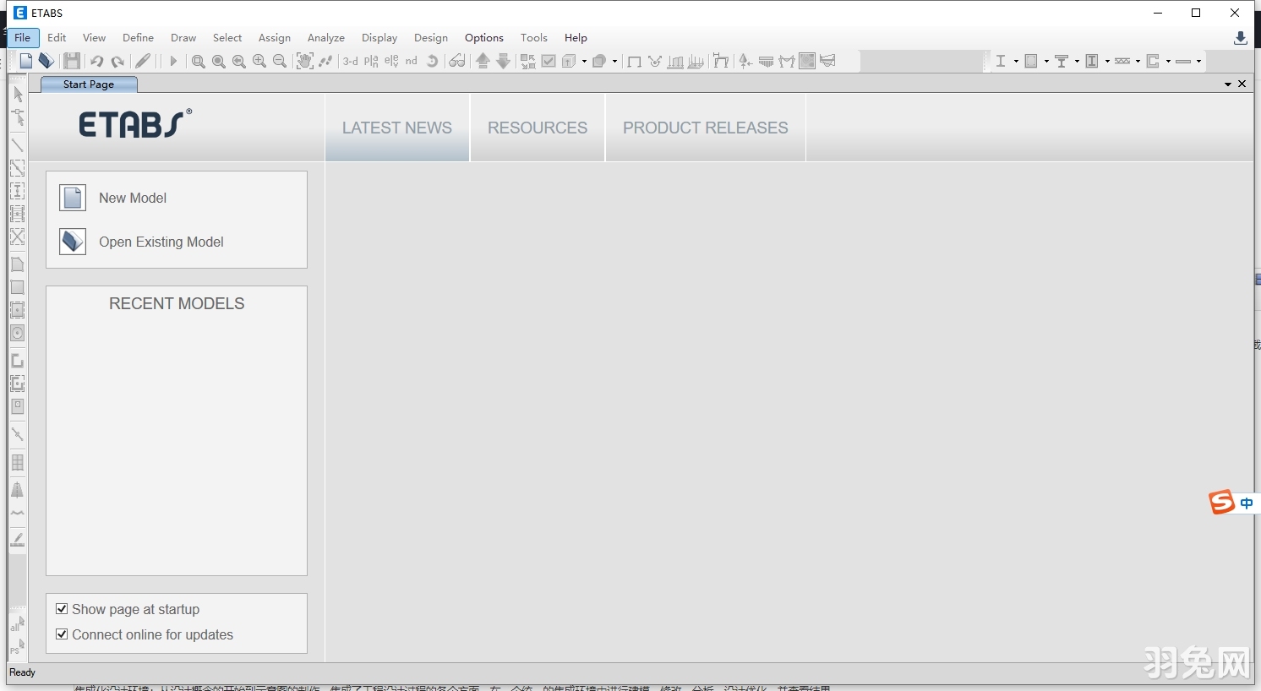Open the Analyze menu
The image size is (1261, 691).
[x=325, y=38]
